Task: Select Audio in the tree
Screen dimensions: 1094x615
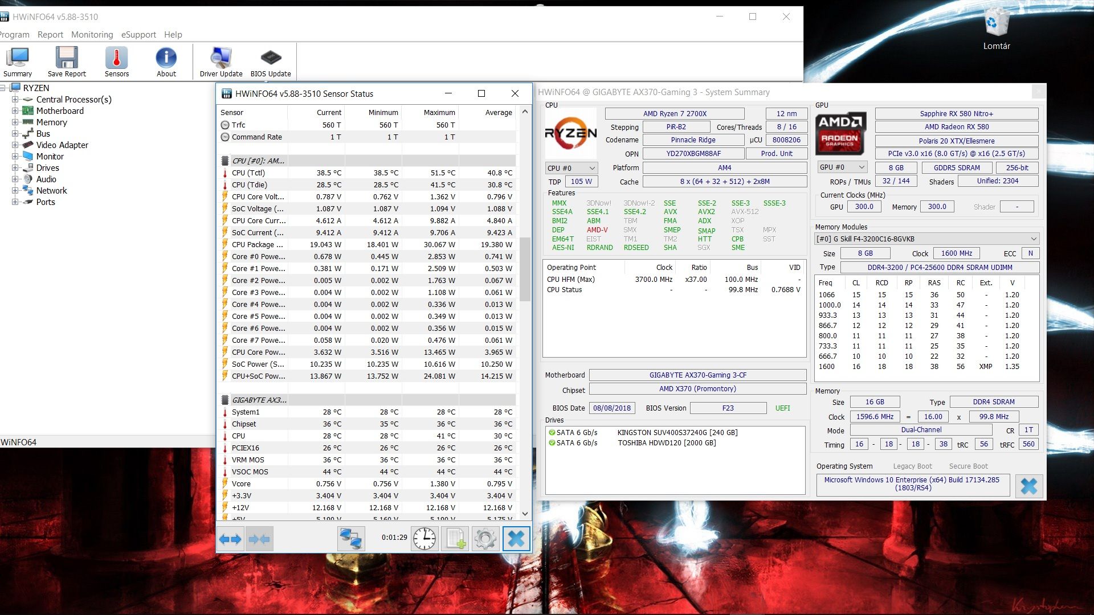Action: pos(46,179)
